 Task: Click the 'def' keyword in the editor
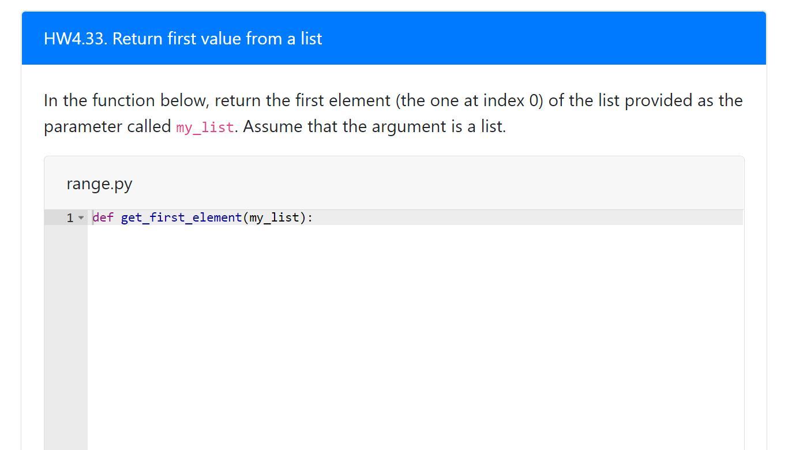pyautogui.click(x=103, y=217)
